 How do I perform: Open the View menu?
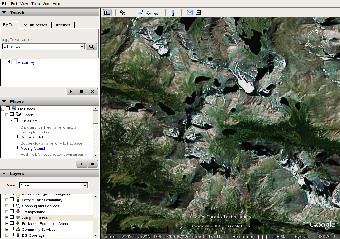pyautogui.click(x=24, y=3)
